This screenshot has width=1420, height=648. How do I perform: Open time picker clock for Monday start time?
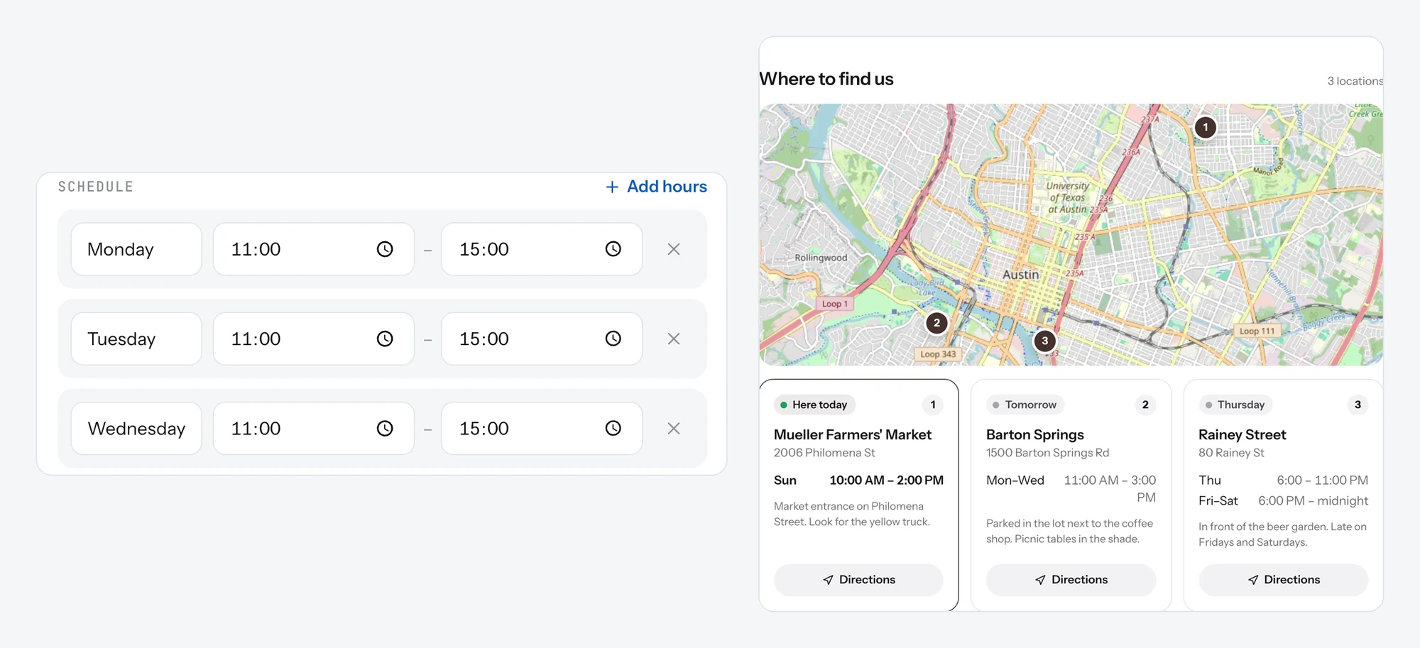pos(385,249)
